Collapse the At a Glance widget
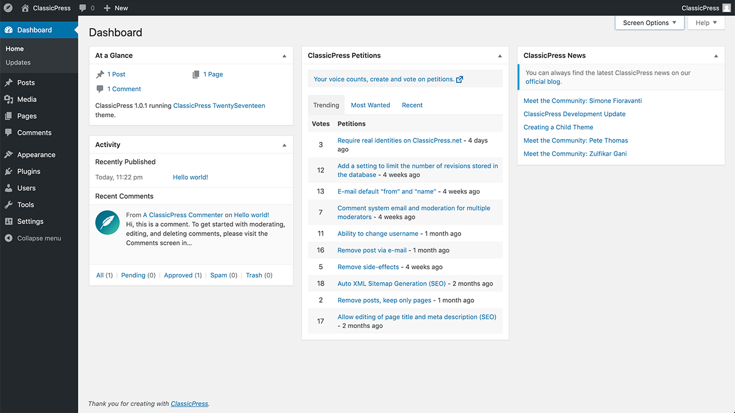Screen dimensions: 735x413 284,55
